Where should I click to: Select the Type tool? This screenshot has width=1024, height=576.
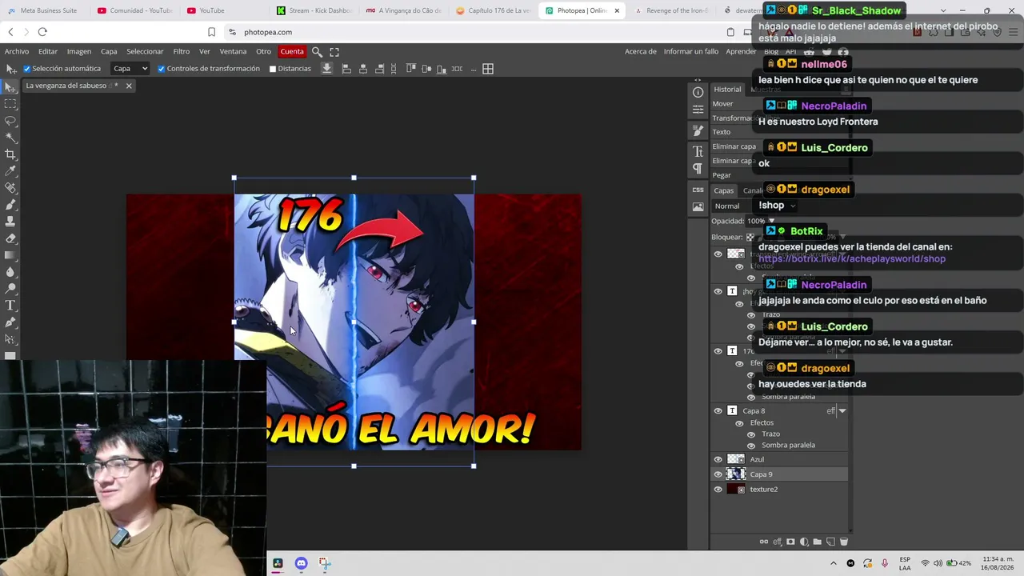click(10, 306)
